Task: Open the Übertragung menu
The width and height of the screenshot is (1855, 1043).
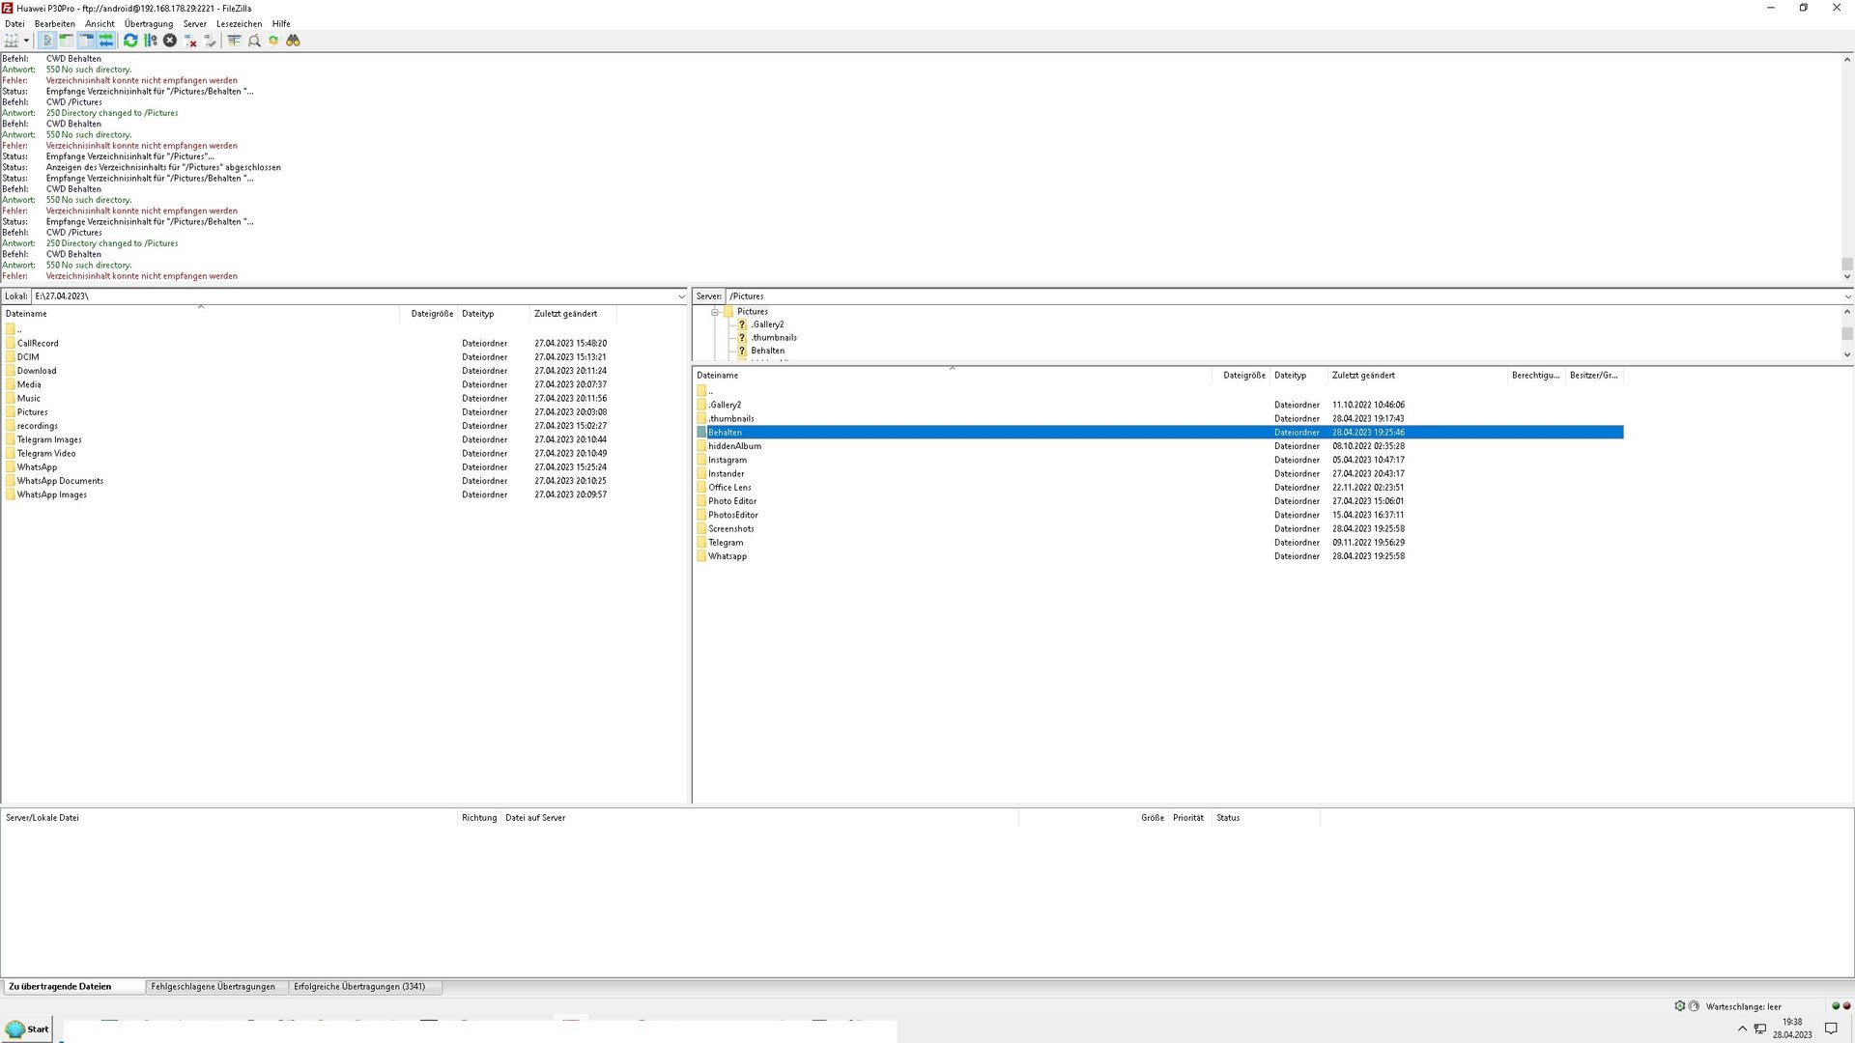Action: [x=148, y=24]
